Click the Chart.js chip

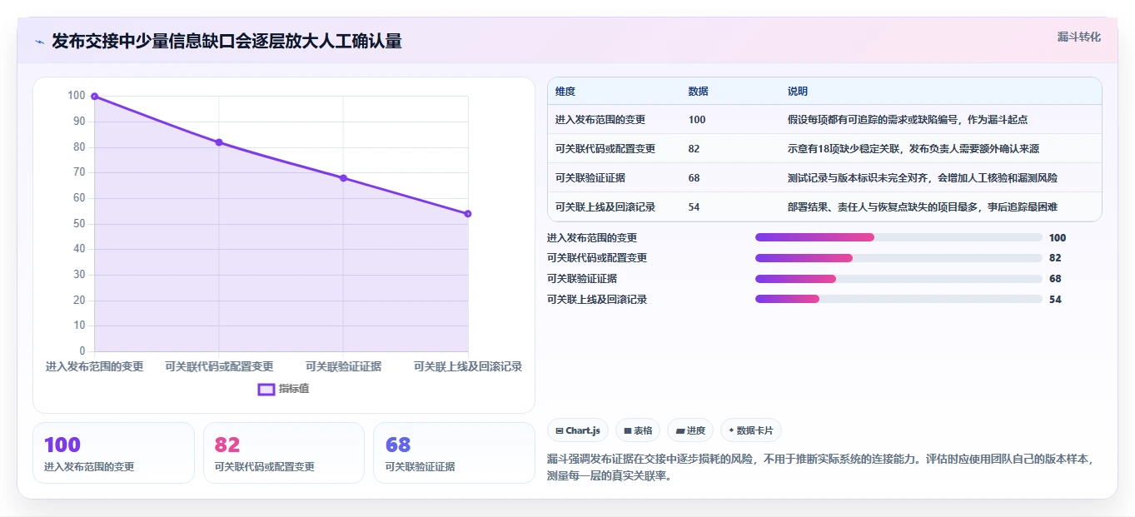coord(578,430)
